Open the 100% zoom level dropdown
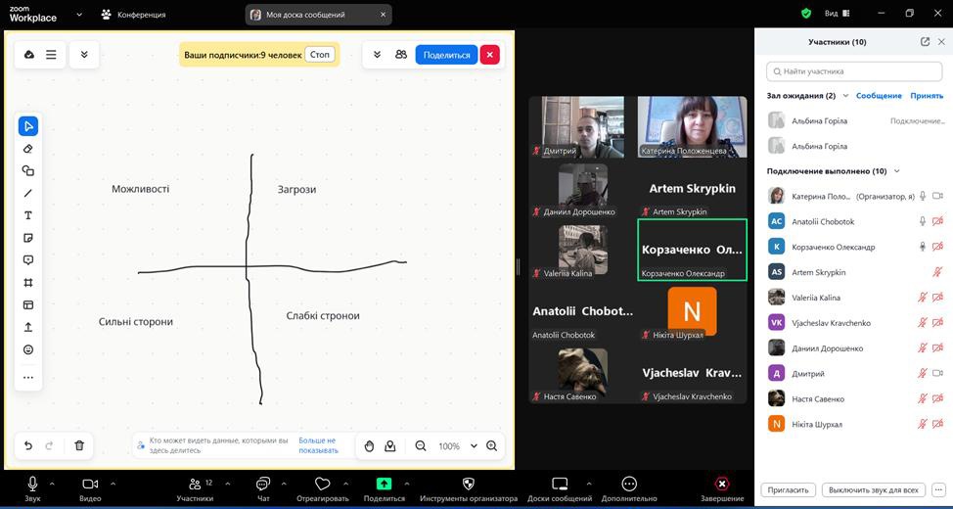953x509 pixels. 474,445
